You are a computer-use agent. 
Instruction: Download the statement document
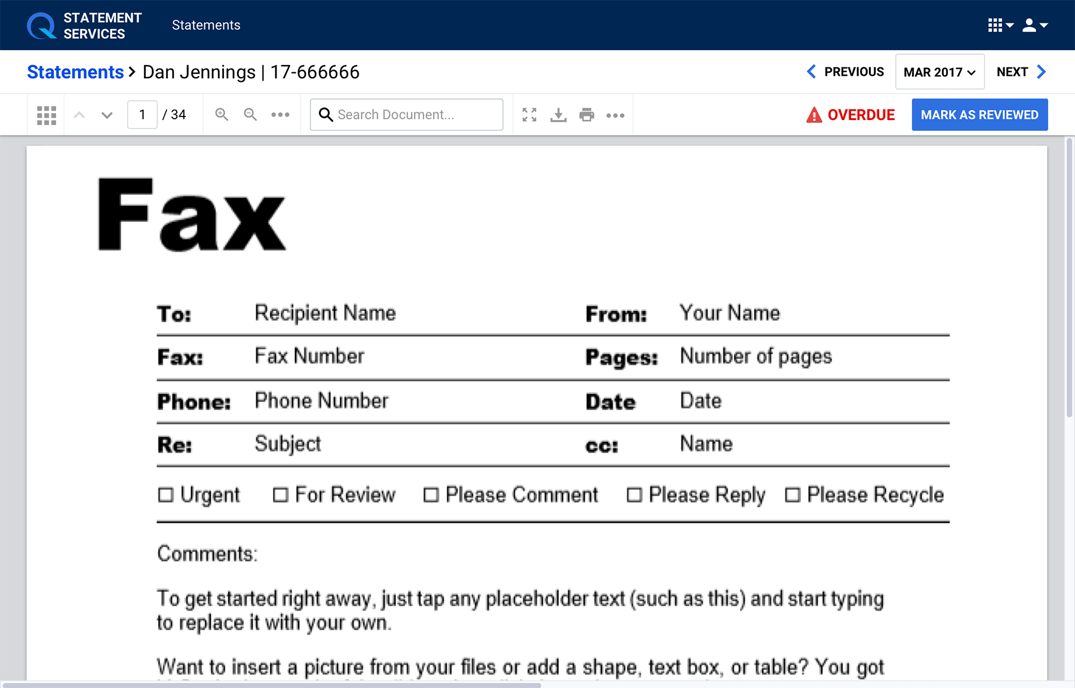tap(558, 115)
